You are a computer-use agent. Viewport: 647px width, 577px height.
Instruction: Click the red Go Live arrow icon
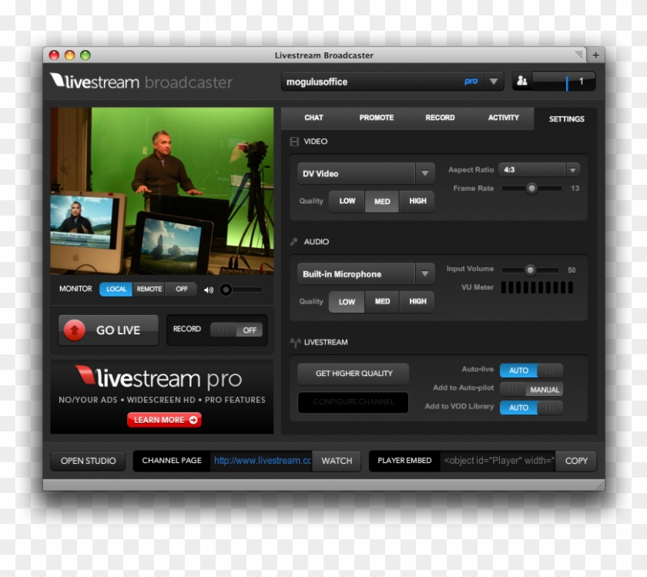pos(75,330)
